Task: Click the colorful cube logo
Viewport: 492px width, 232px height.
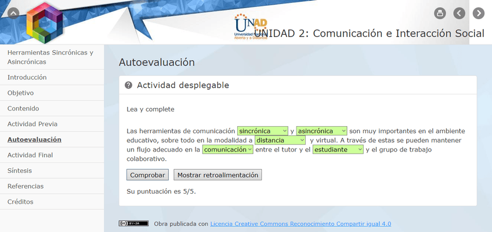Action: coord(44,23)
